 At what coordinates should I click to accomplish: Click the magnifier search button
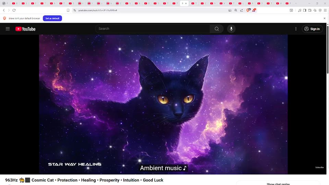pos(217,29)
